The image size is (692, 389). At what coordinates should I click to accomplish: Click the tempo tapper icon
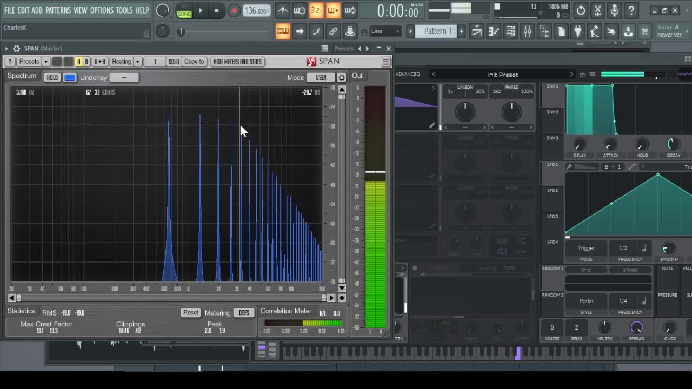(x=595, y=31)
